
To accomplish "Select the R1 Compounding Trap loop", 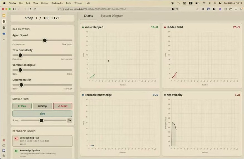I will click(42, 141).
